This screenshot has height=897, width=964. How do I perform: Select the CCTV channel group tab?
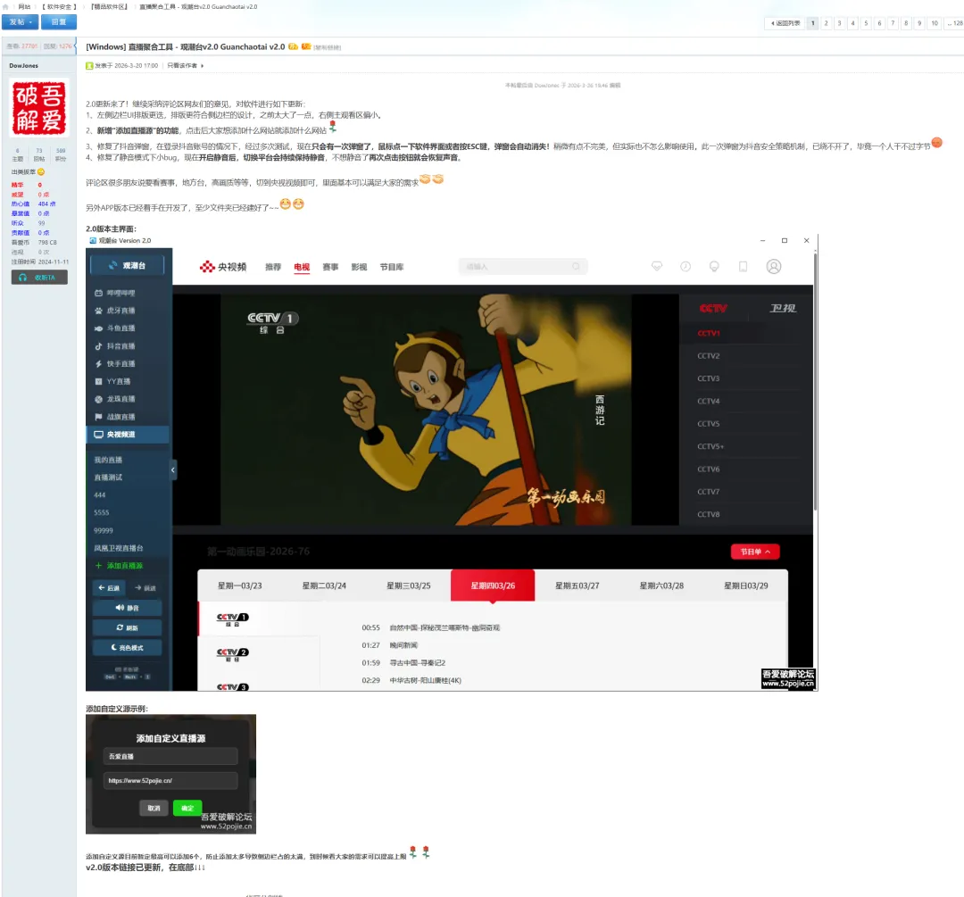click(713, 308)
